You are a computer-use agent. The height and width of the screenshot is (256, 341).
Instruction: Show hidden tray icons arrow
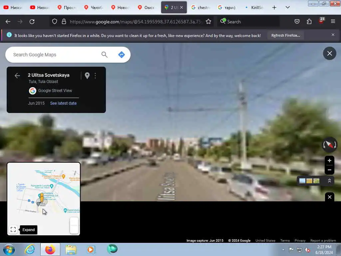[x=283, y=250]
